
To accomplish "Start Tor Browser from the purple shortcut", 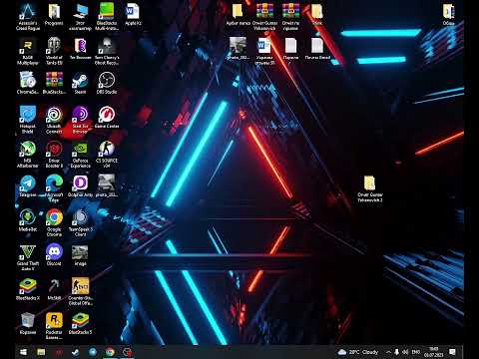I will [80, 120].
